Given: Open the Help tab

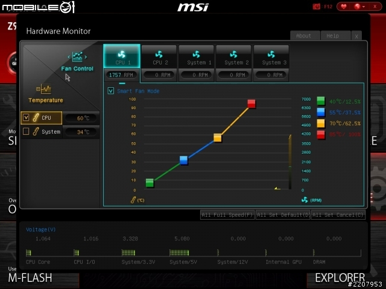Looking at the screenshot, I should pyautogui.click(x=336, y=36).
